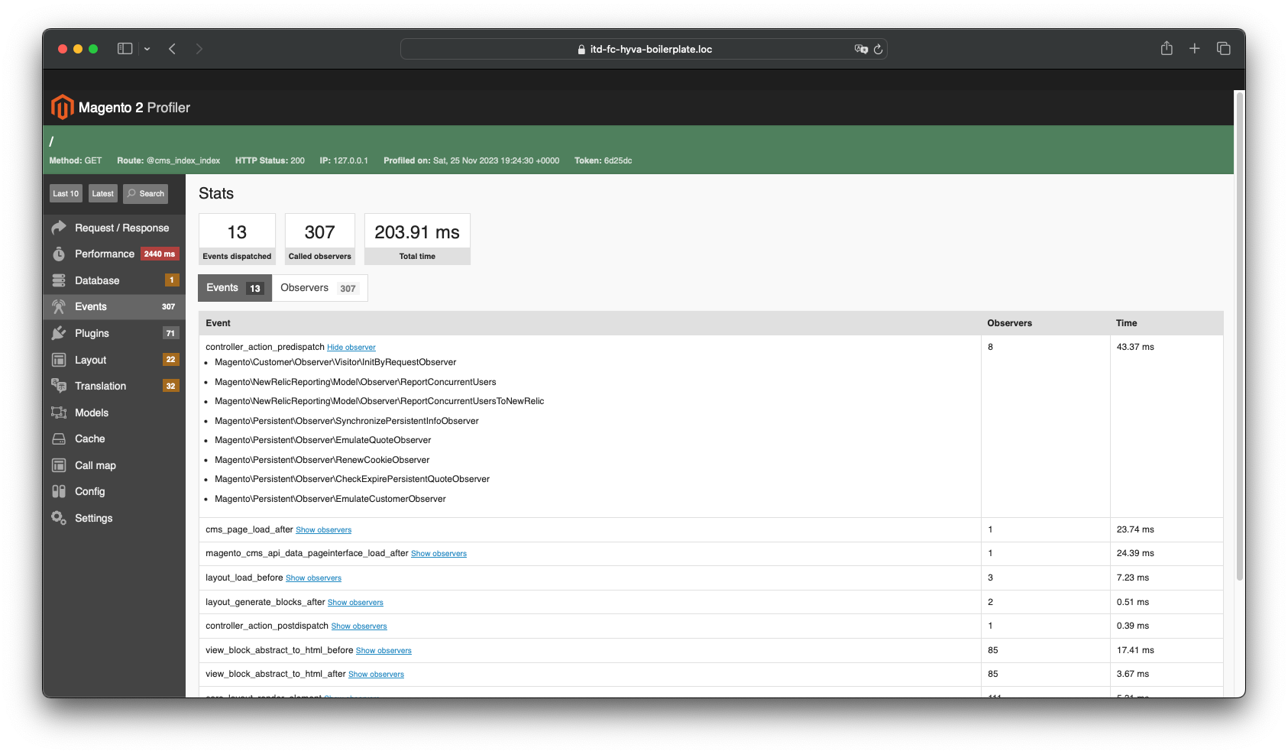
Task: Click the 43.37 ms time value
Action: [1135, 347]
